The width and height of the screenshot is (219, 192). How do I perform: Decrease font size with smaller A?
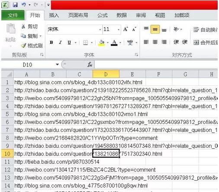click(x=134, y=29)
